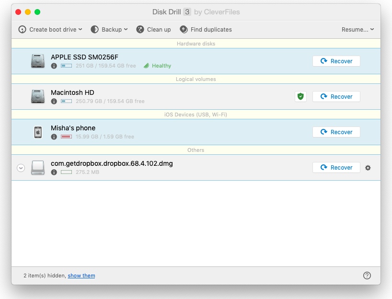The width and height of the screenshot is (392, 299).
Task: Click the Hardware disks section header
Action: tap(196, 44)
